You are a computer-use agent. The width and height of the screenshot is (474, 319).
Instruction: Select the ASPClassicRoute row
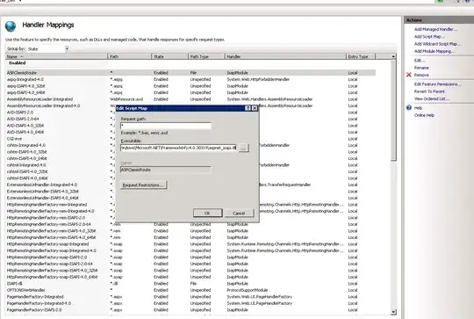191,73
